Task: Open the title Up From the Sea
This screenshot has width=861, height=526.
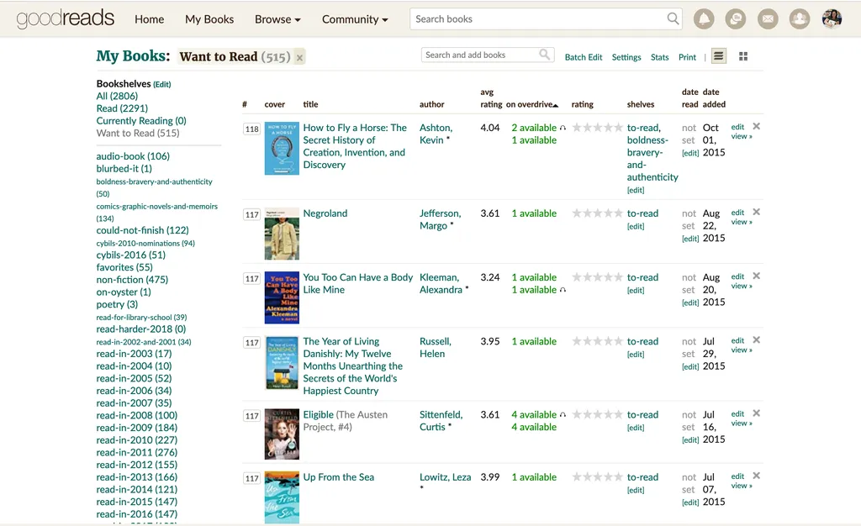Action: point(338,477)
